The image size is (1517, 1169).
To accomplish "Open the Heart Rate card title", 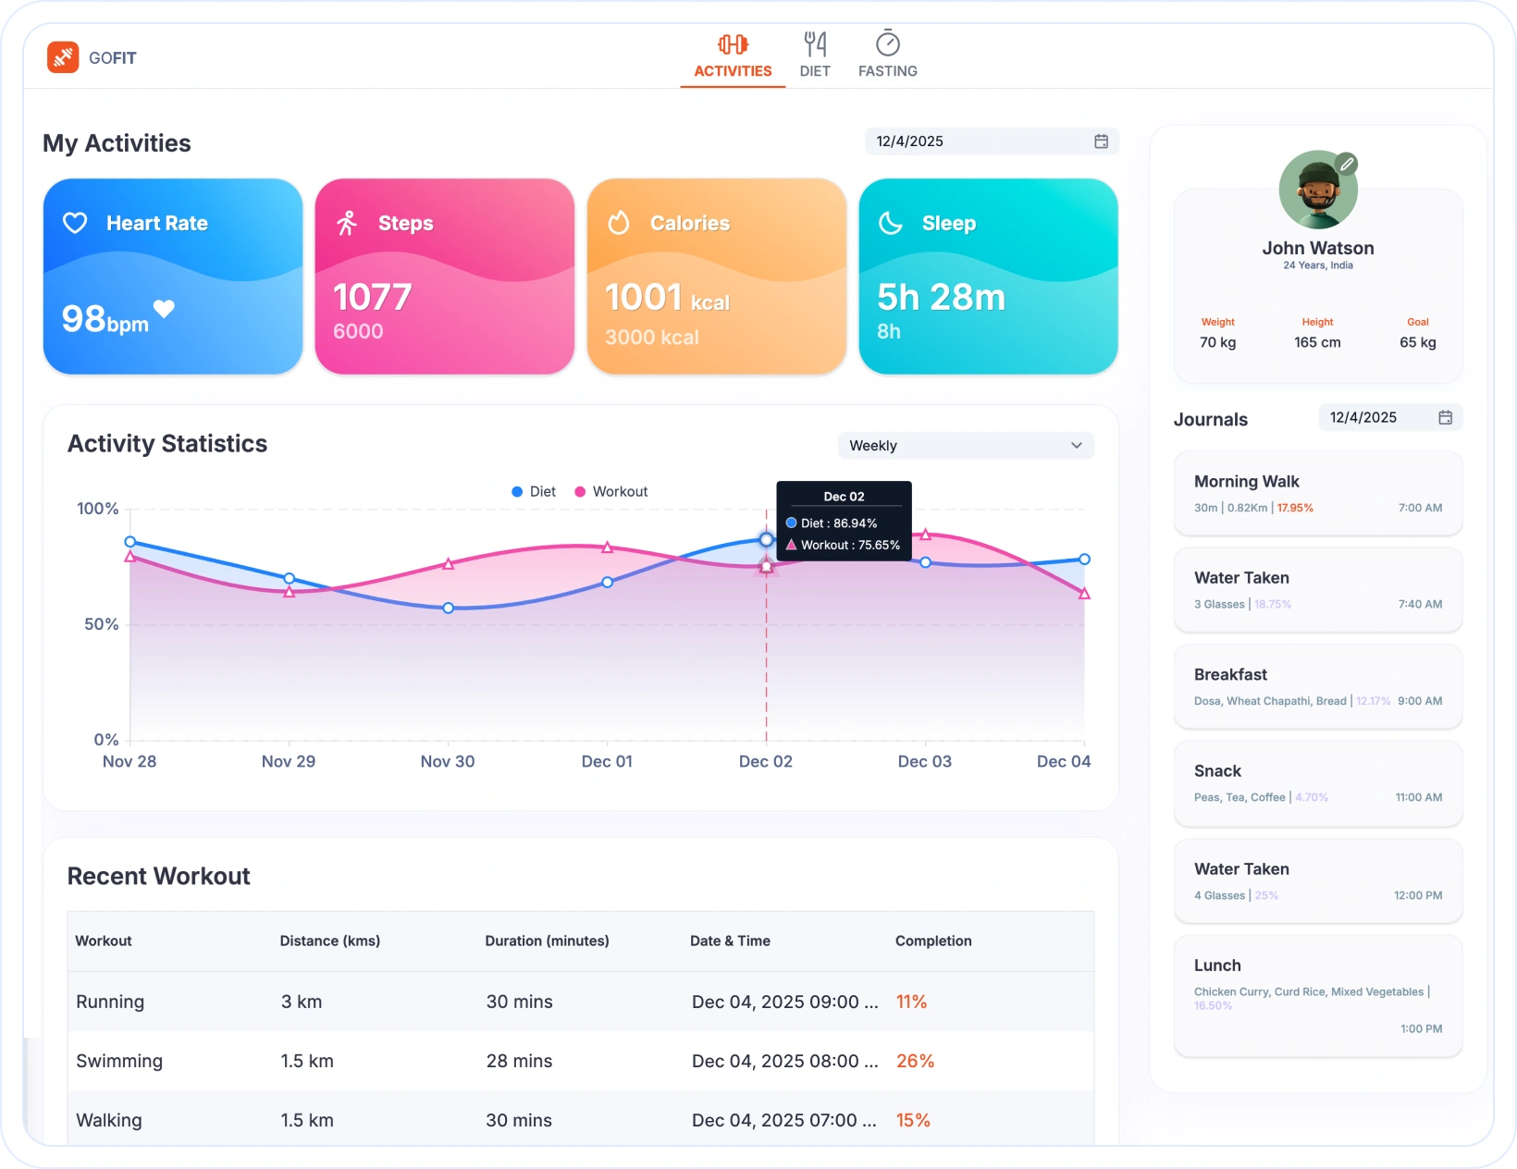I will click(x=157, y=223).
